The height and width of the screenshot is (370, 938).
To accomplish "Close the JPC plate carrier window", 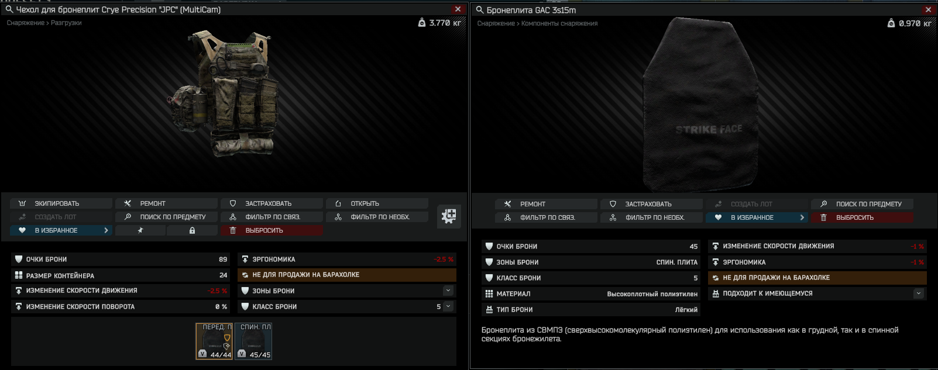I will point(458,9).
